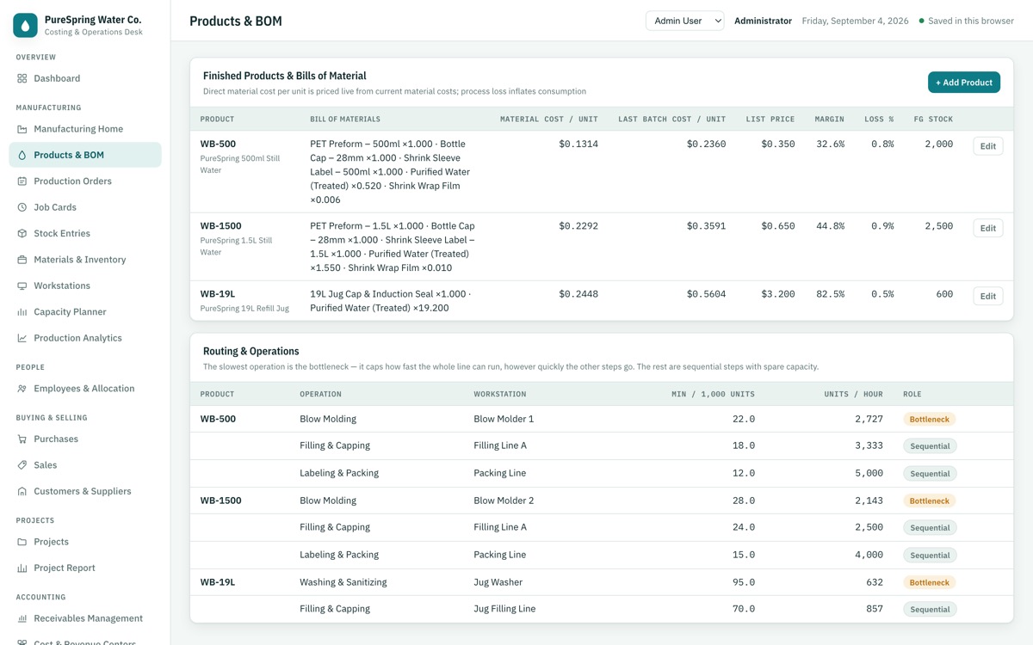Open the Production Orders page

coord(85,181)
